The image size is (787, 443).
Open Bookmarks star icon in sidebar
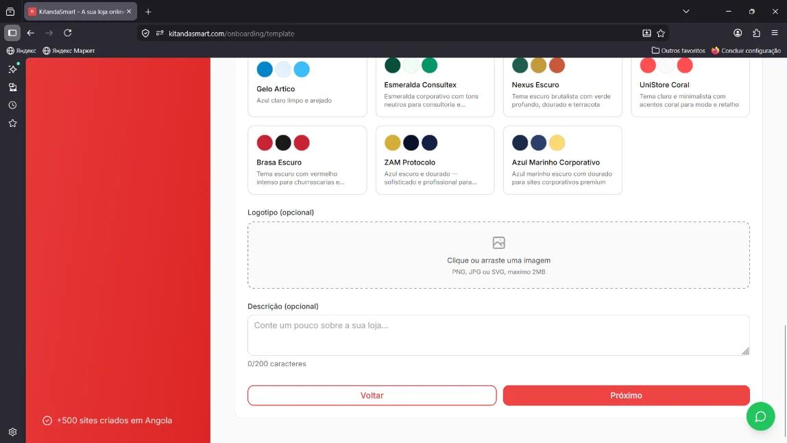coord(12,123)
